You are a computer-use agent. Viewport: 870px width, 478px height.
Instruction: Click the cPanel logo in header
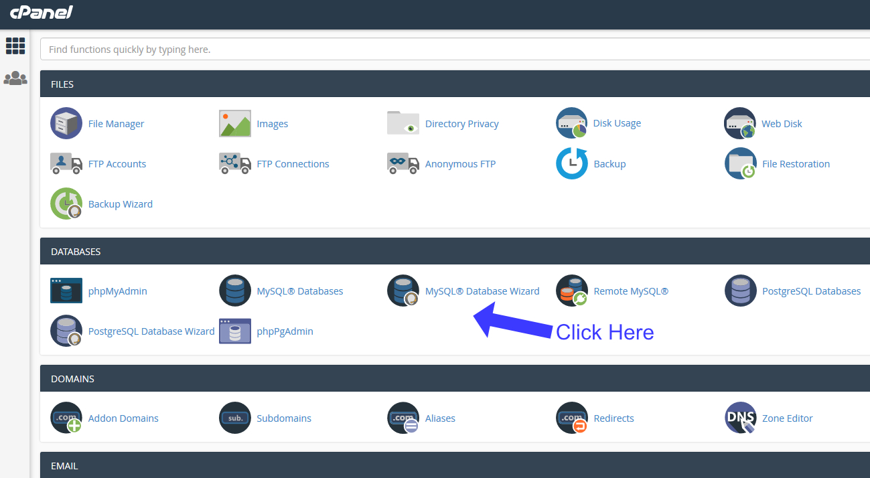tap(41, 12)
